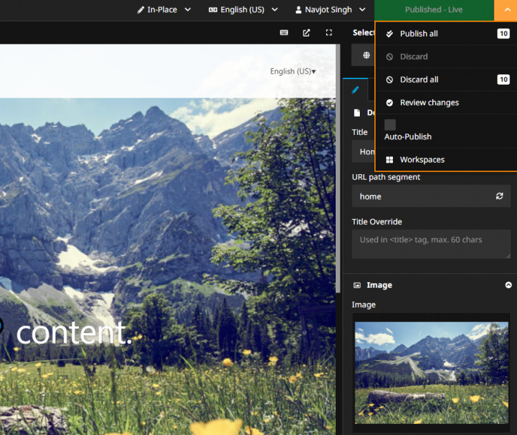Click the mountain image thumbnail in inspector
This screenshot has width=517, height=435.
click(431, 372)
